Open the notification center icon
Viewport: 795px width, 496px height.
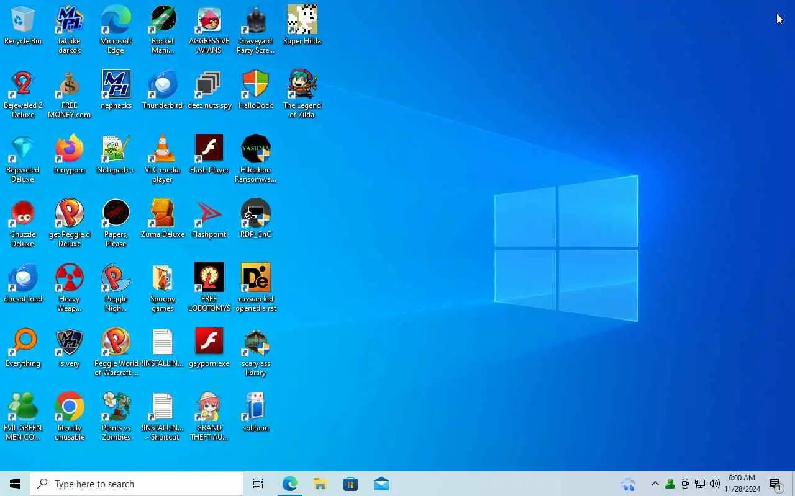[x=776, y=484]
